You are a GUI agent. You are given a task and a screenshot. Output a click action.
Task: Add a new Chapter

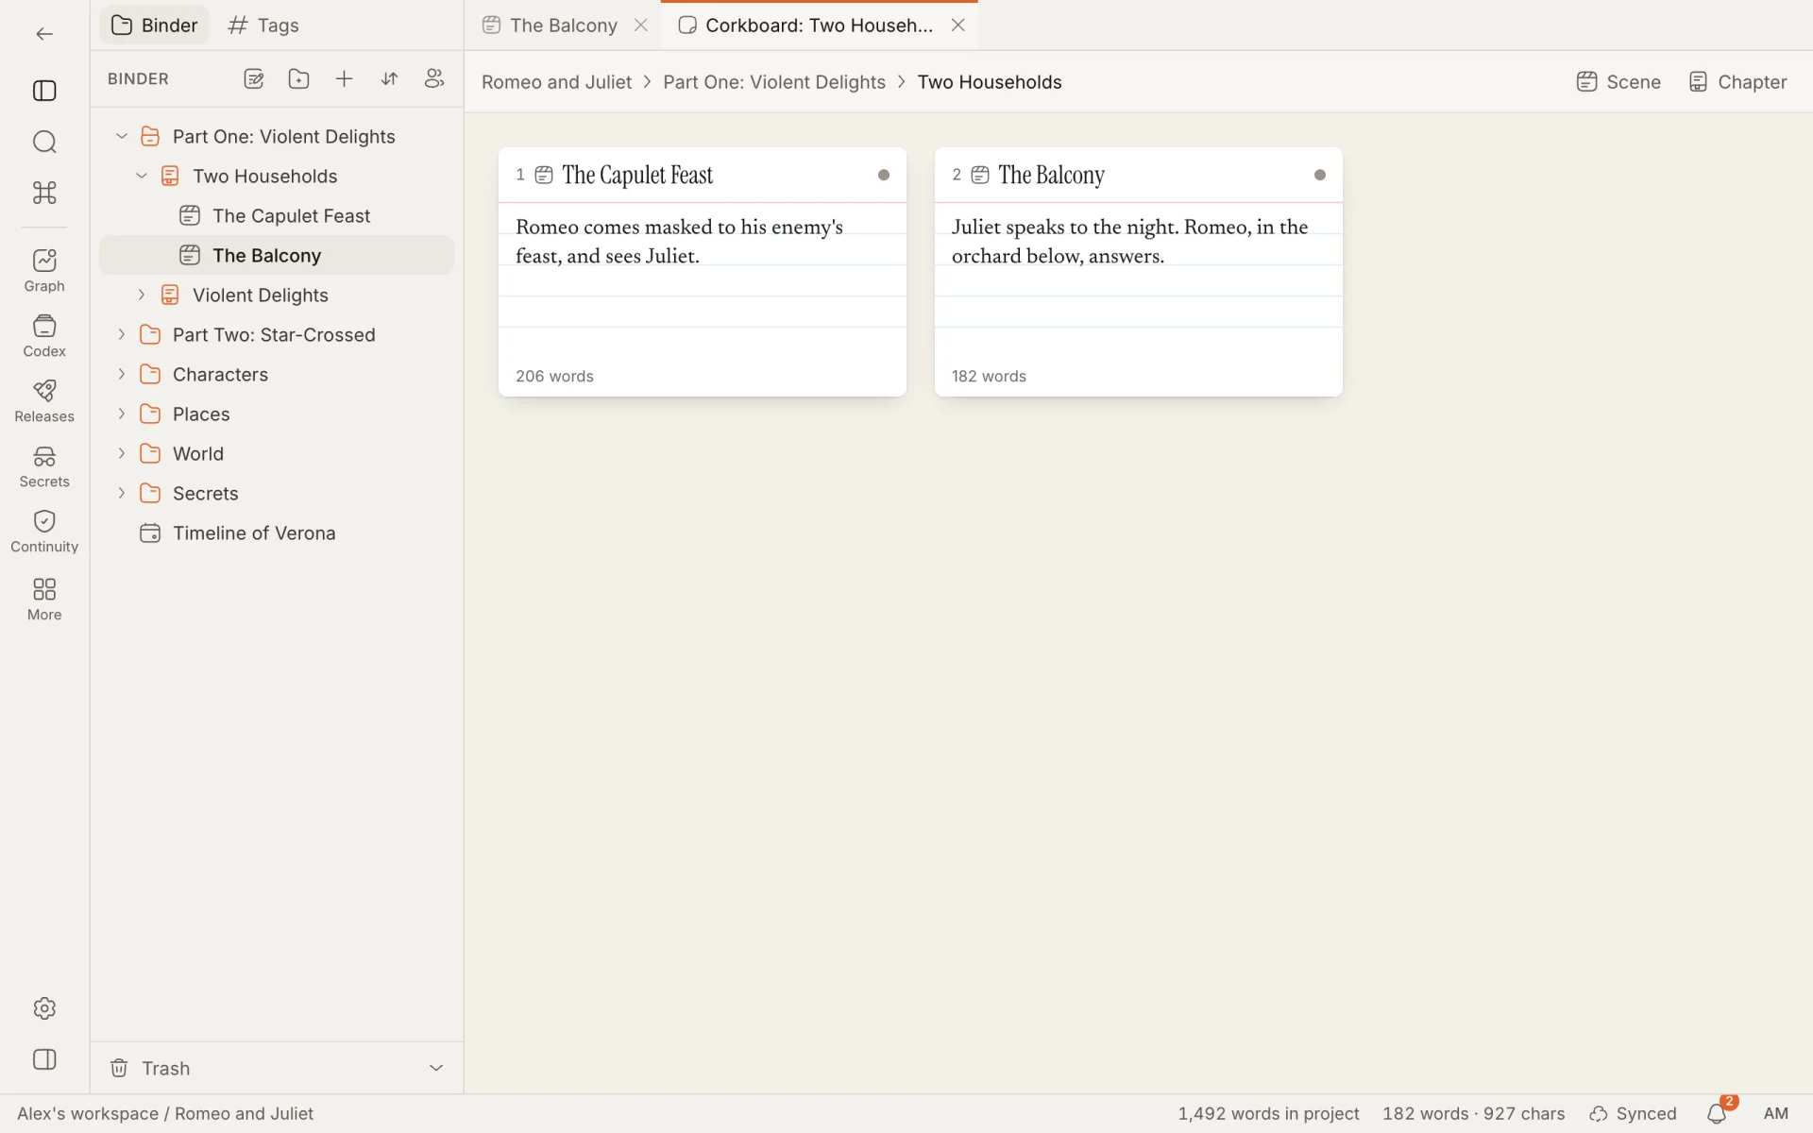[1737, 82]
